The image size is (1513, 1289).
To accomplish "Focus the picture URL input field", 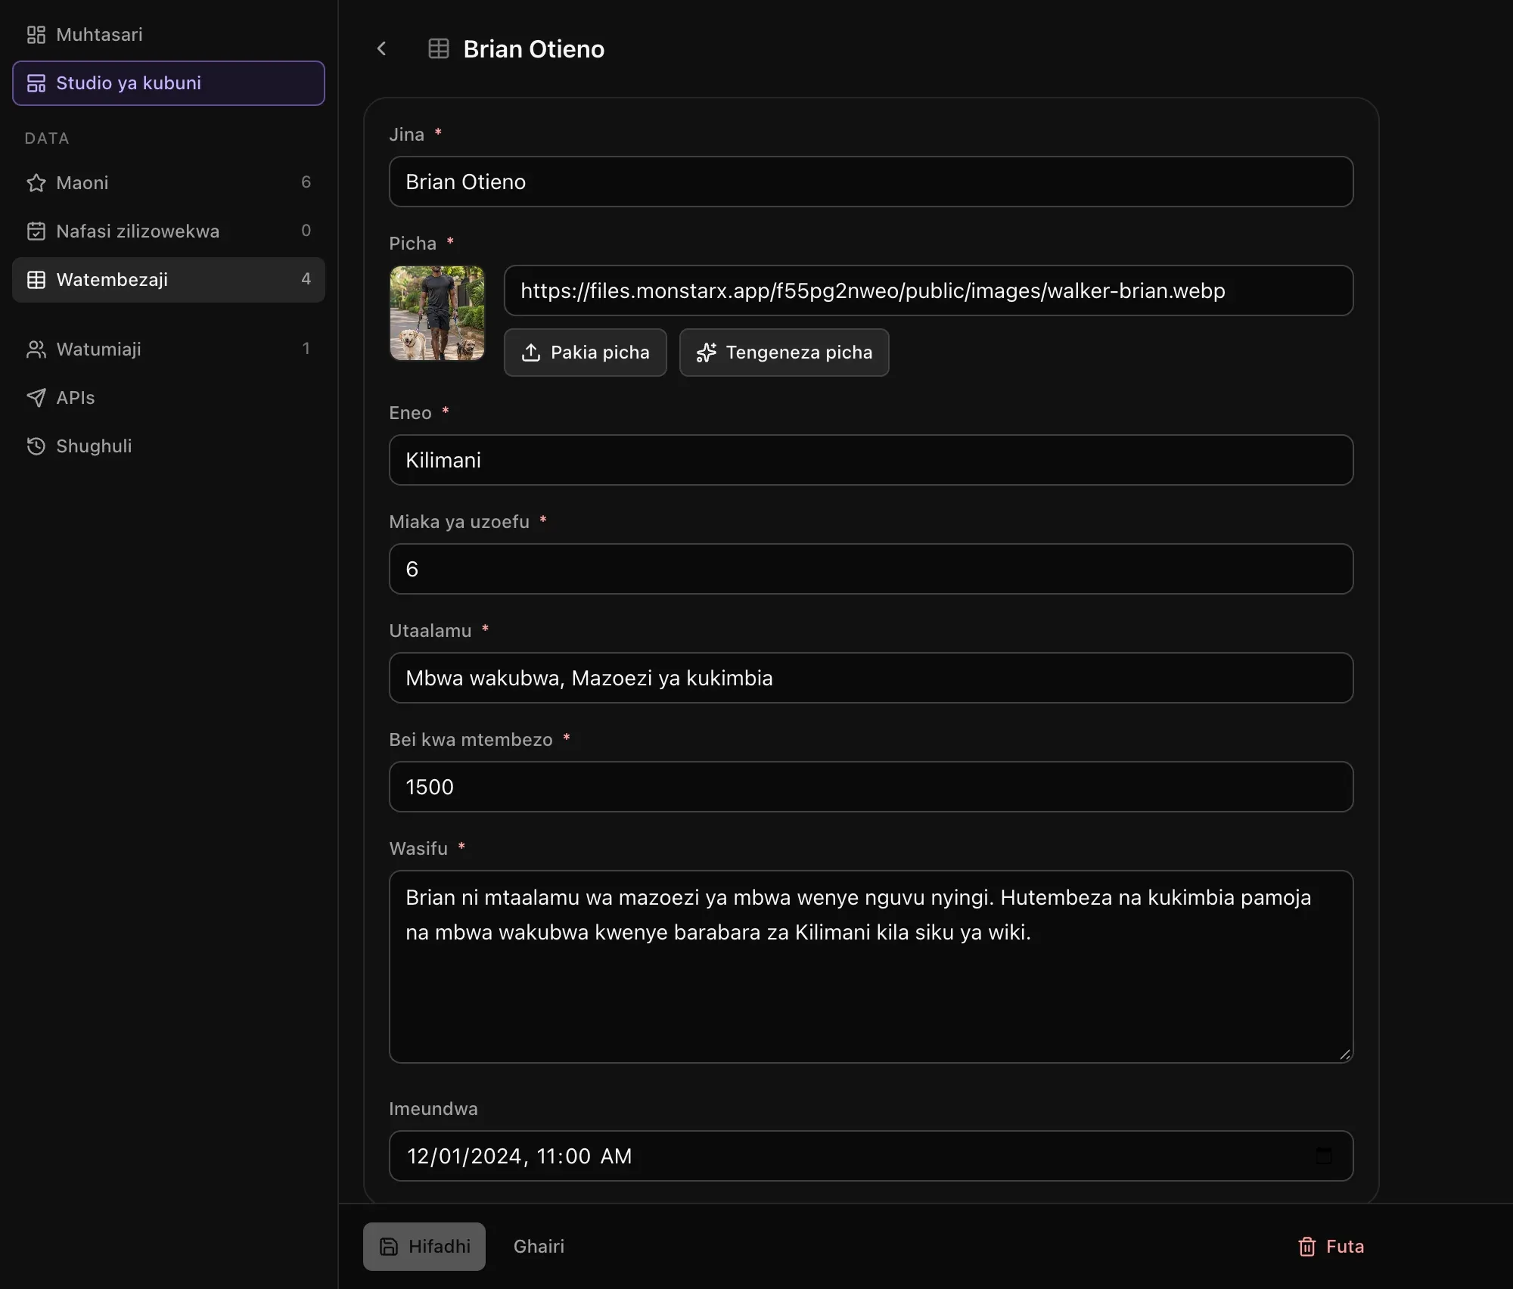I will coord(928,290).
